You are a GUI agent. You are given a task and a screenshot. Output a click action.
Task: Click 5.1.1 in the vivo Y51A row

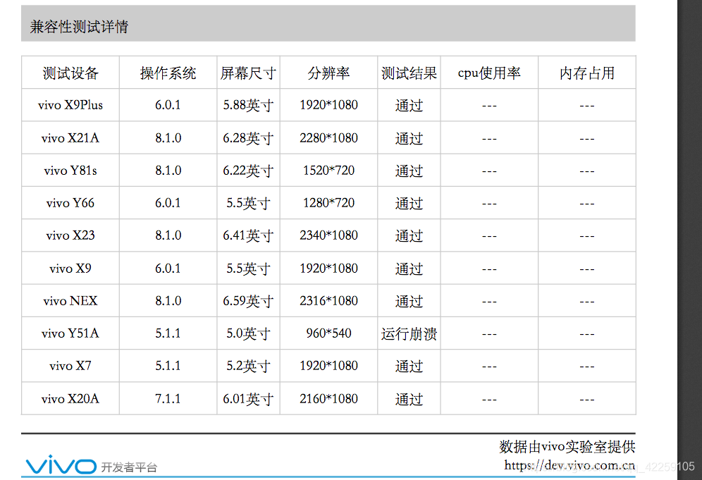click(168, 333)
